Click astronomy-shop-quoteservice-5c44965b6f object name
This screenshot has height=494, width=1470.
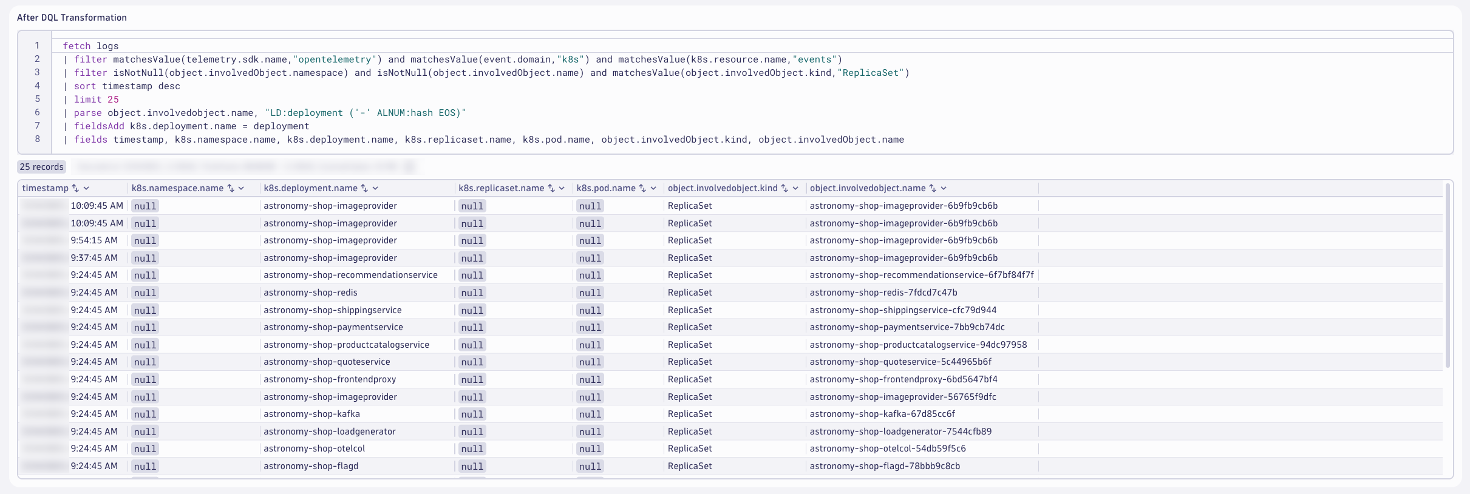pos(900,362)
